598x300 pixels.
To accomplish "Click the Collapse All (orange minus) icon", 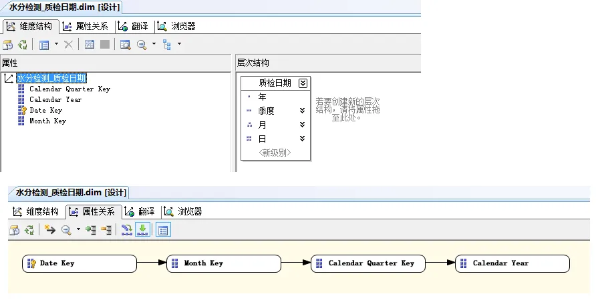I will [x=106, y=230].
